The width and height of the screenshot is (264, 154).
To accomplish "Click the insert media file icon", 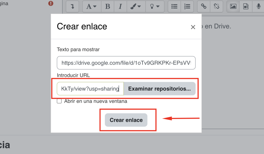I will (x=246, y=6).
